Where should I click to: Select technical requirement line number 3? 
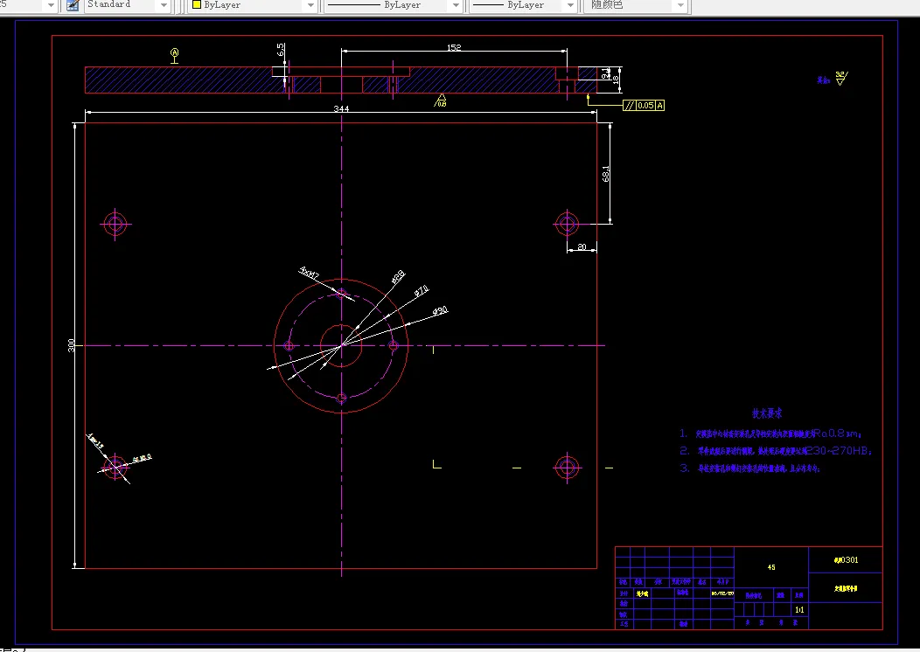[749, 468]
